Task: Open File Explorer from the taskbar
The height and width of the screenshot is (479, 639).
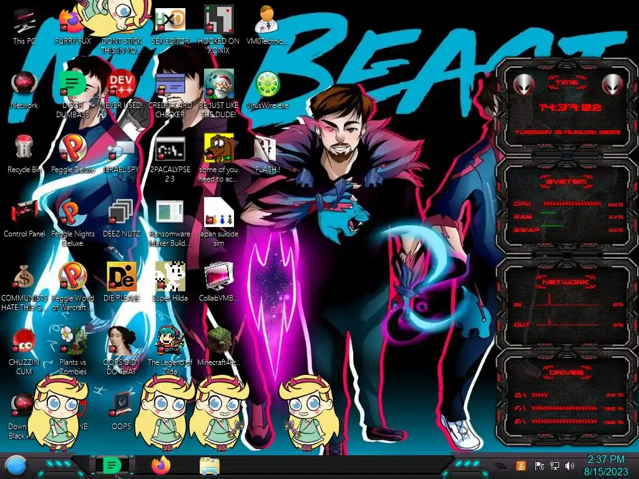Action: (x=210, y=466)
